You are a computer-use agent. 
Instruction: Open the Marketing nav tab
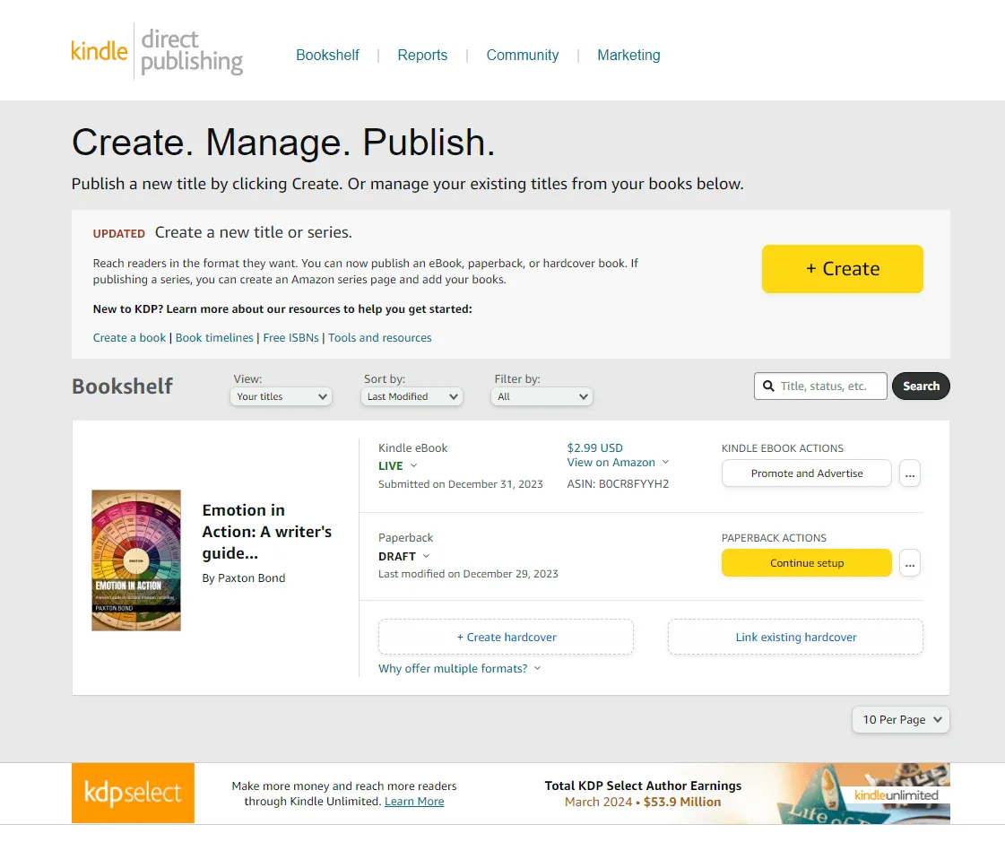point(628,56)
